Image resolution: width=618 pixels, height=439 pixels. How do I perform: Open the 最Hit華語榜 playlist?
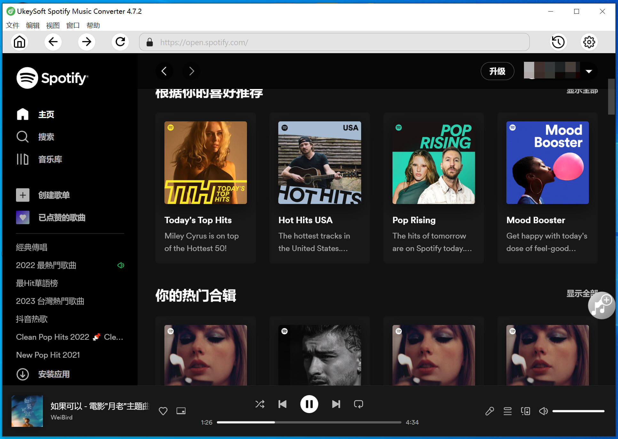click(x=37, y=283)
